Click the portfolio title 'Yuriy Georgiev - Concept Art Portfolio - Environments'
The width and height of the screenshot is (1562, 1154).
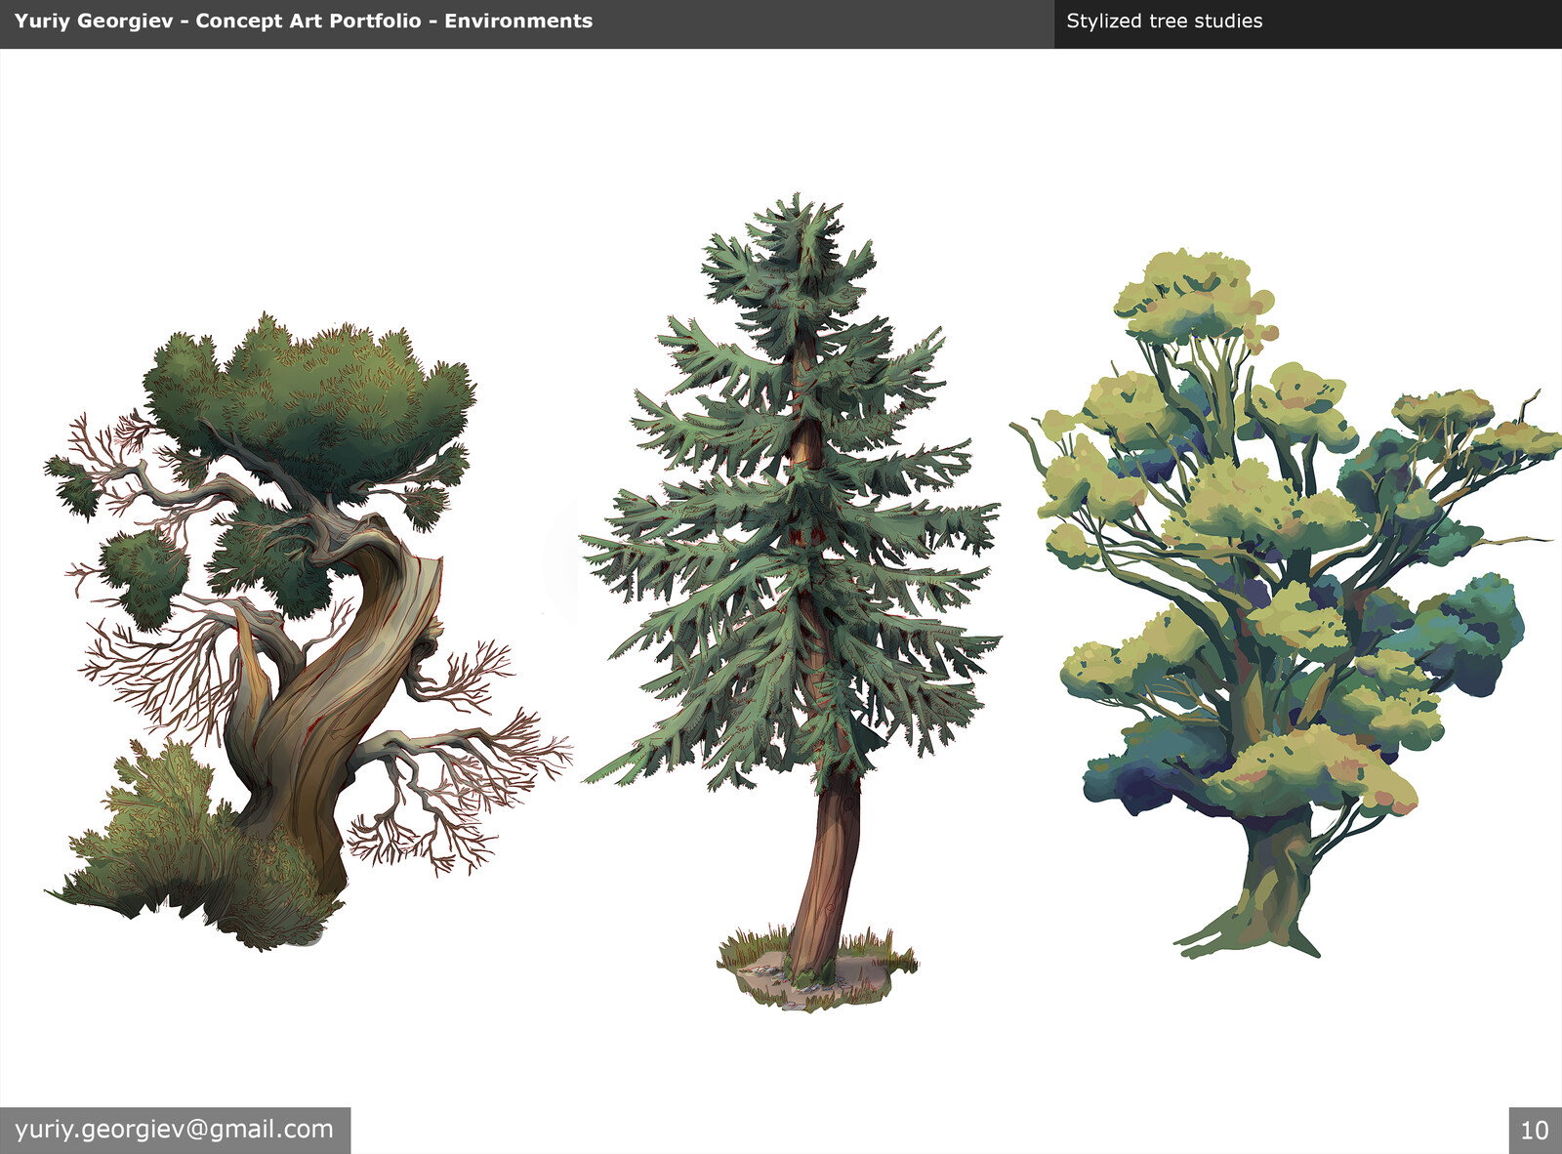tap(304, 21)
